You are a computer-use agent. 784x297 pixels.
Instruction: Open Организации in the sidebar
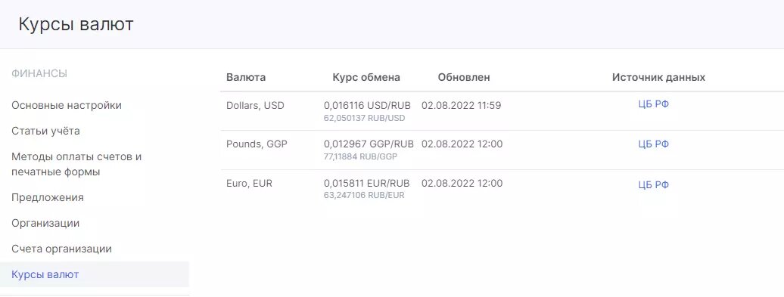[45, 223]
